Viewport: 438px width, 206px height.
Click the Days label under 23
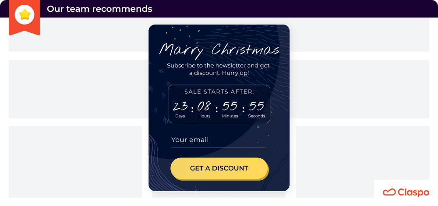pos(180,116)
